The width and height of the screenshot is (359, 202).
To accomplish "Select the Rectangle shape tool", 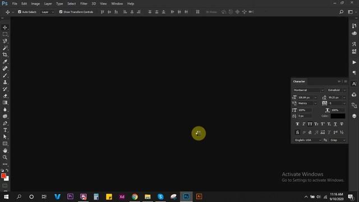I will [x=5, y=144].
